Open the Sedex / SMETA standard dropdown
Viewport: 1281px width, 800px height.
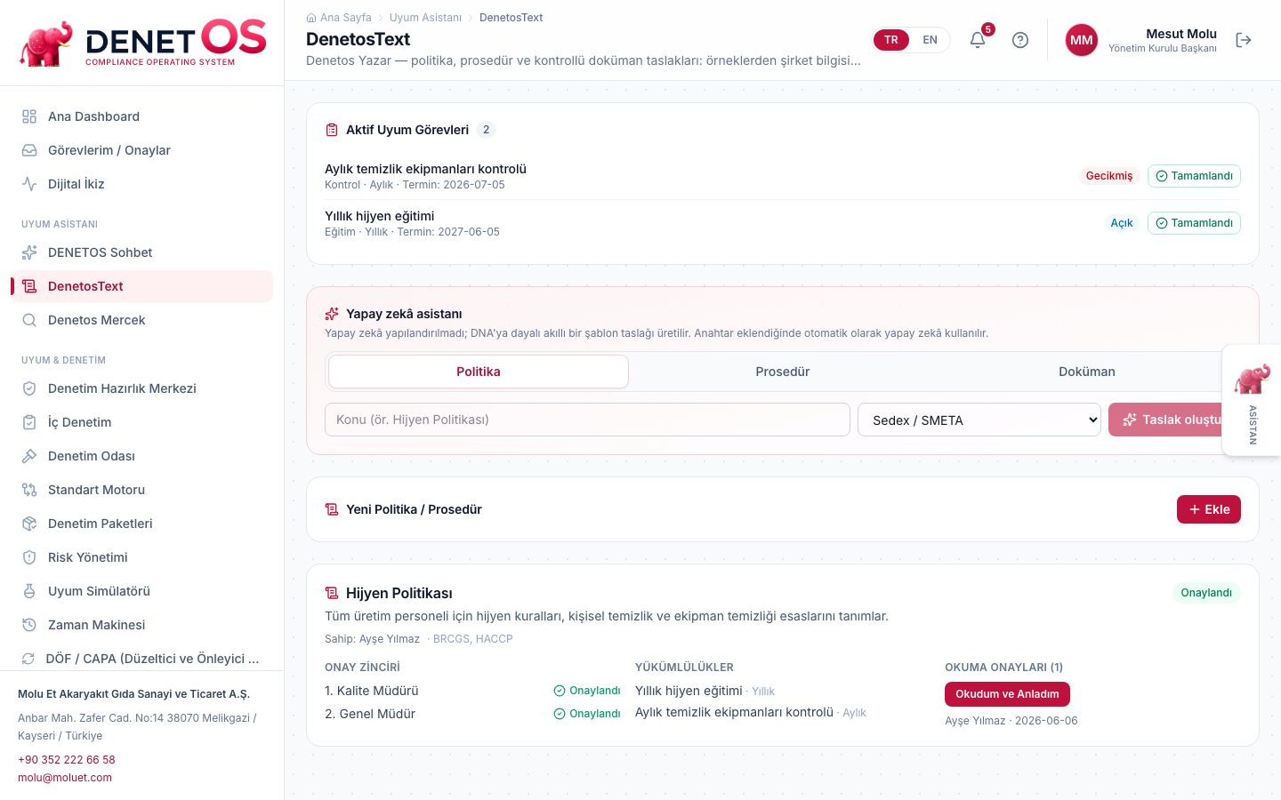[979, 420]
